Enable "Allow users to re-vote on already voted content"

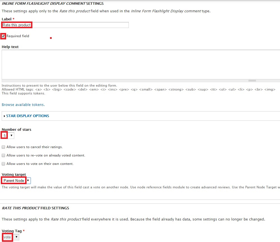[3, 155]
